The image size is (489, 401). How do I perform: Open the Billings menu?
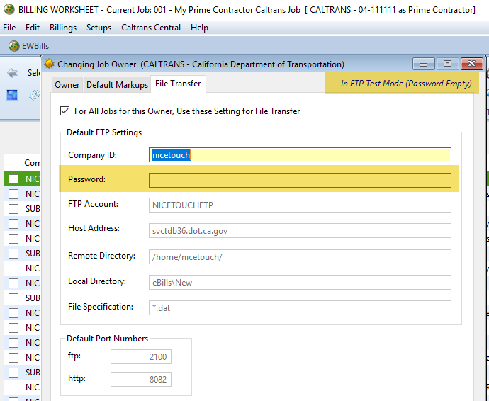pos(63,28)
